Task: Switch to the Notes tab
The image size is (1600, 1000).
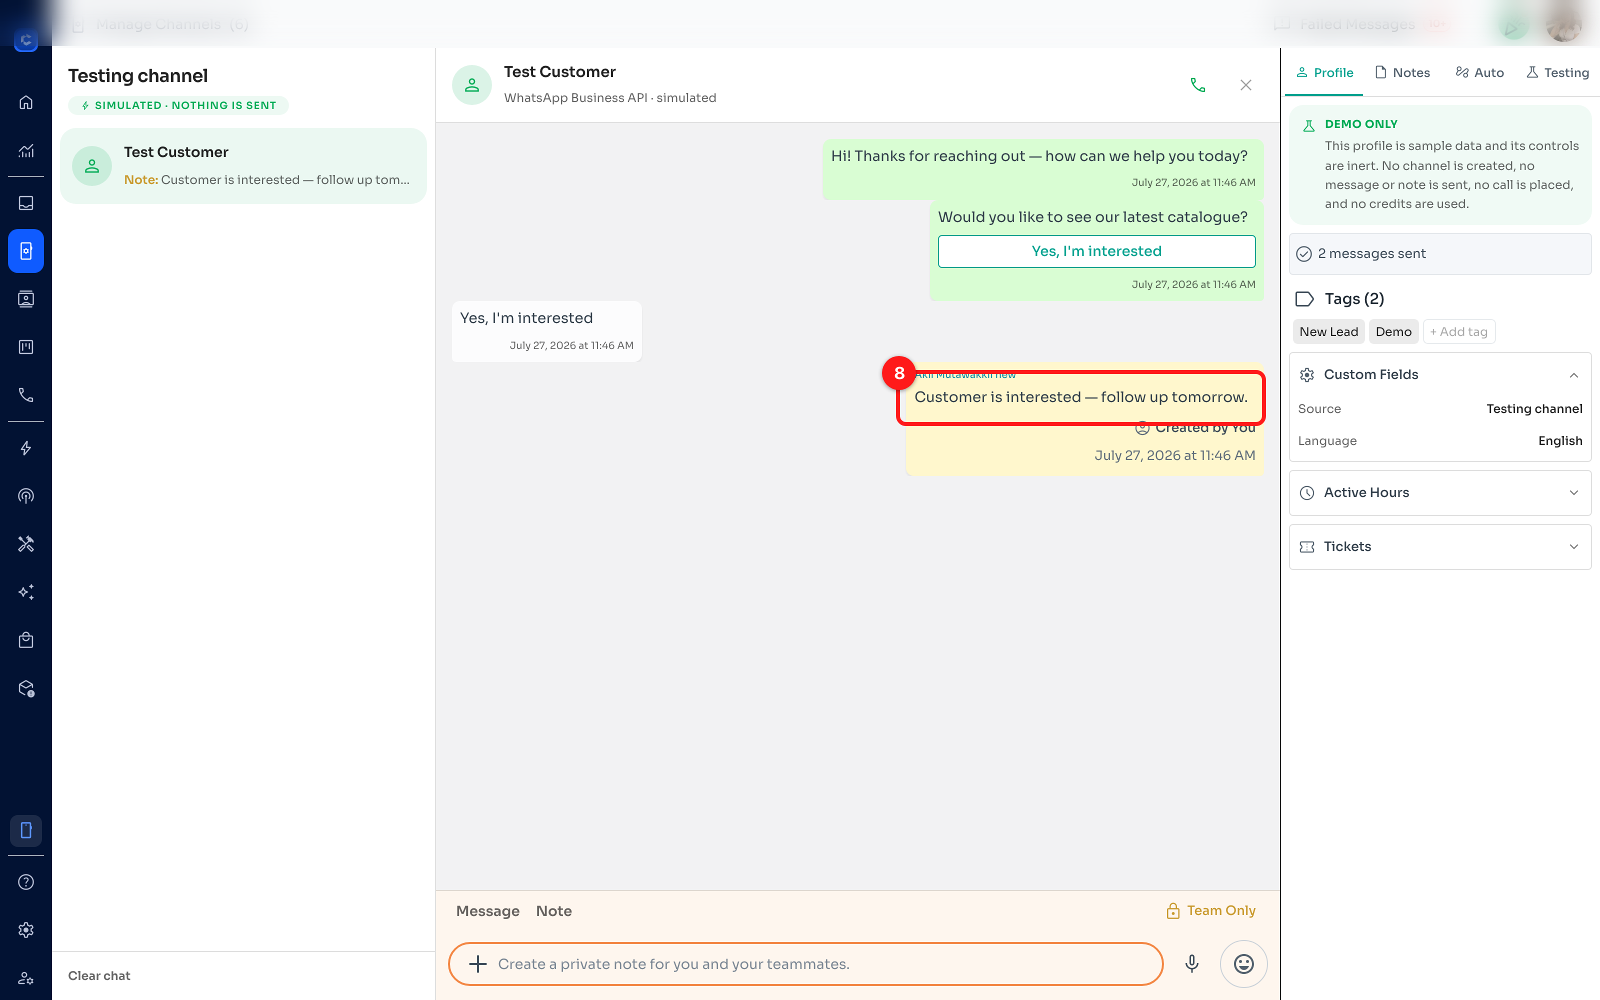Action: [x=1401, y=73]
